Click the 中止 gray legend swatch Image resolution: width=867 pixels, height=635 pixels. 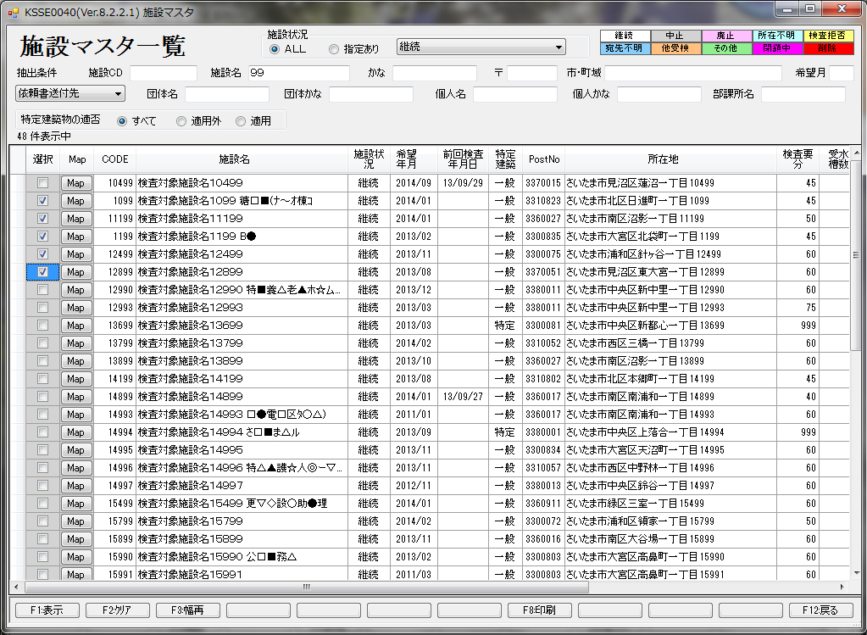675,36
